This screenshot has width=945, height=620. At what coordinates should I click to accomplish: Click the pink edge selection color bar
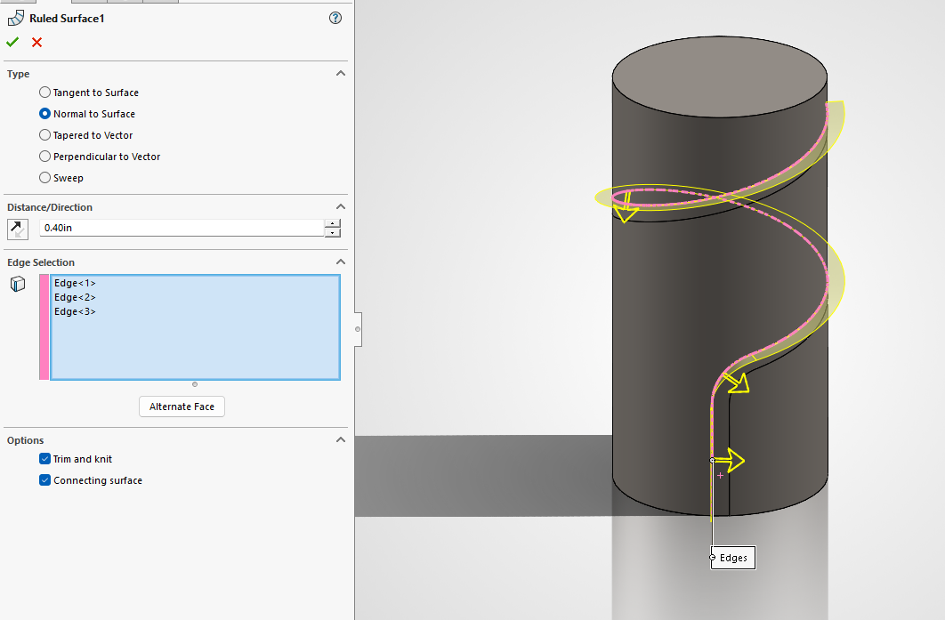pyautogui.click(x=44, y=327)
